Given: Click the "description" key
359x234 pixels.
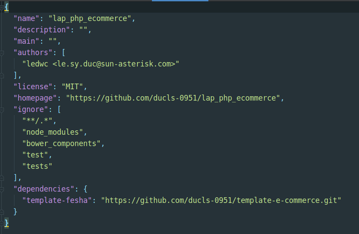Looking at the screenshot, I should coord(39,30).
